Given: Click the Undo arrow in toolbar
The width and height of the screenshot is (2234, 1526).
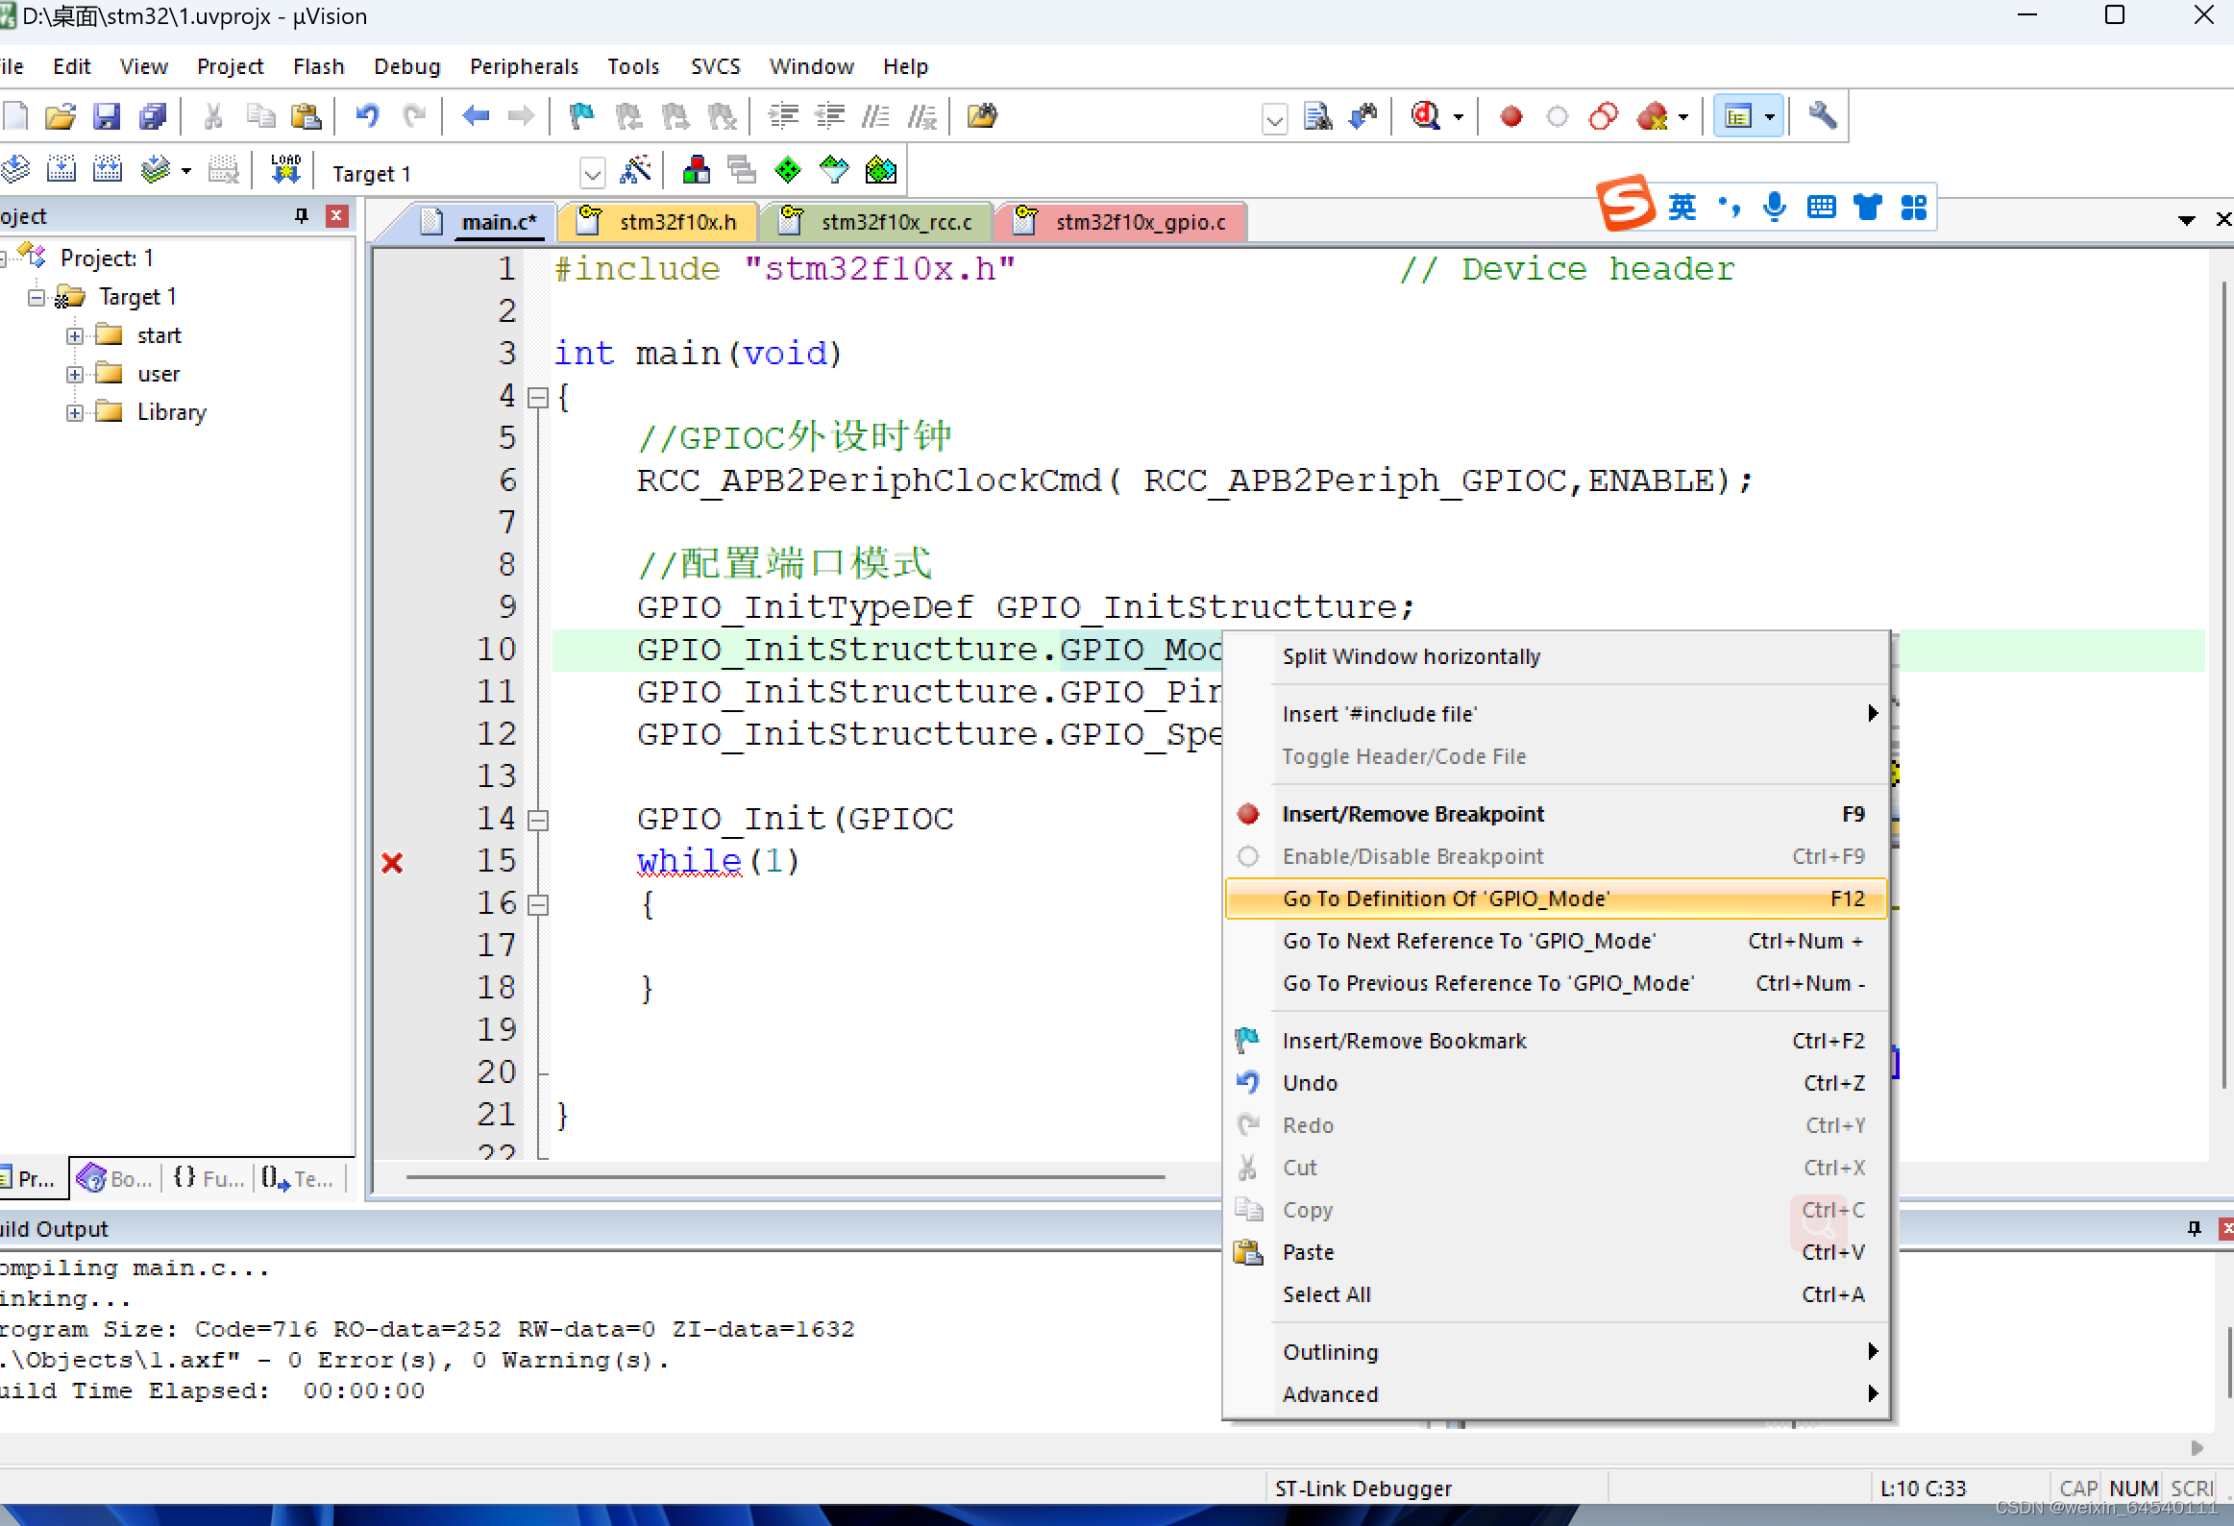Looking at the screenshot, I should point(367,117).
